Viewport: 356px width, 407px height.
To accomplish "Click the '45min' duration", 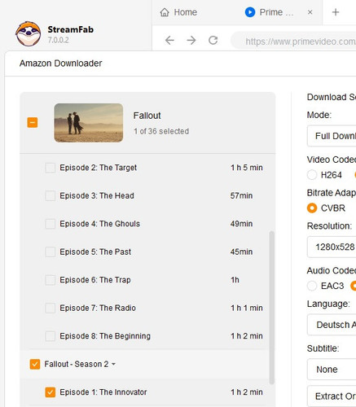I will click(x=241, y=252).
